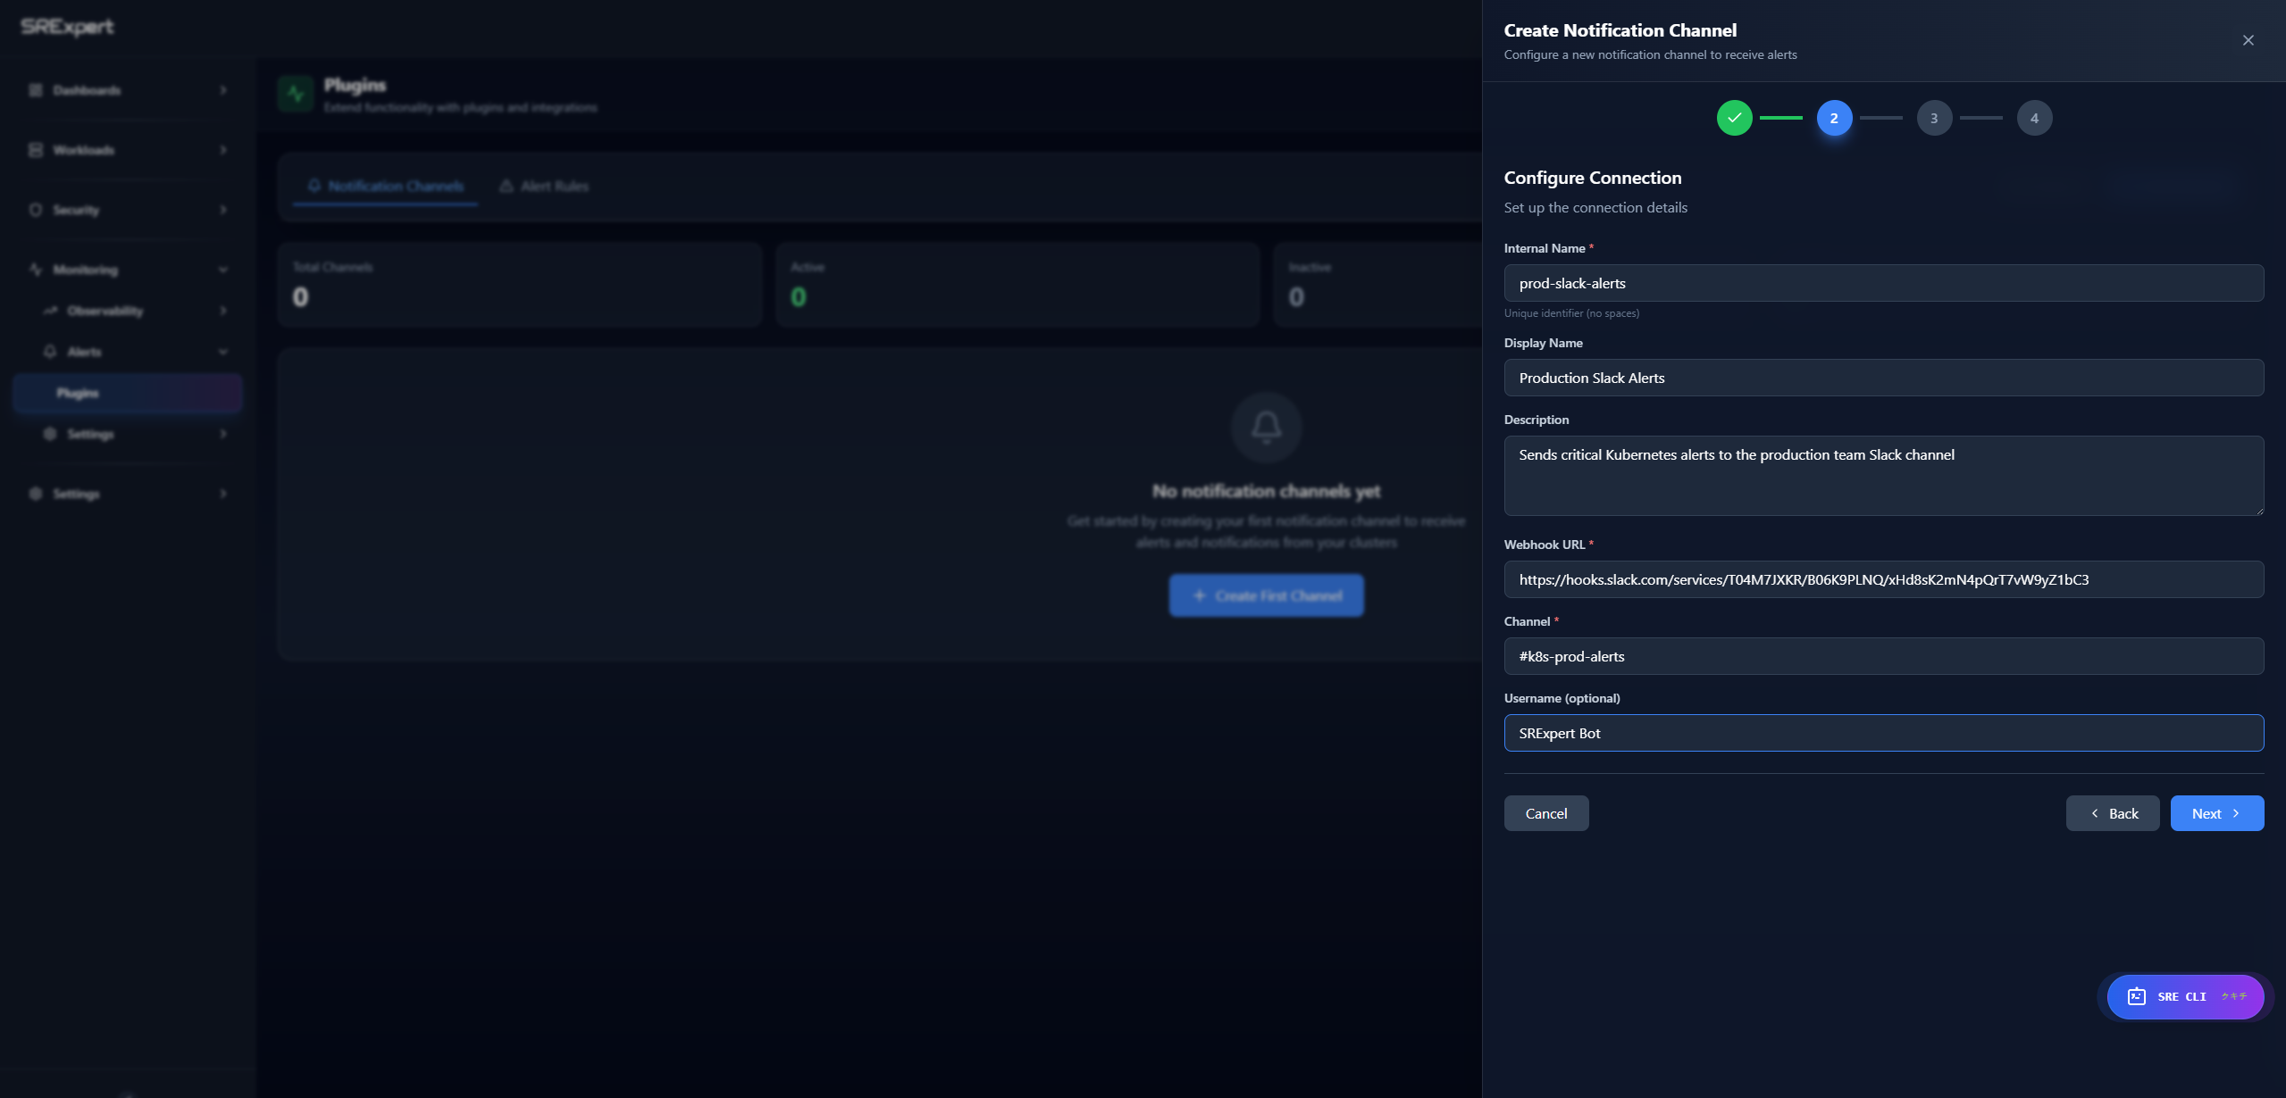The height and width of the screenshot is (1098, 2286).
Task: Click step 2 circle in wizard
Action: click(1834, 118)
